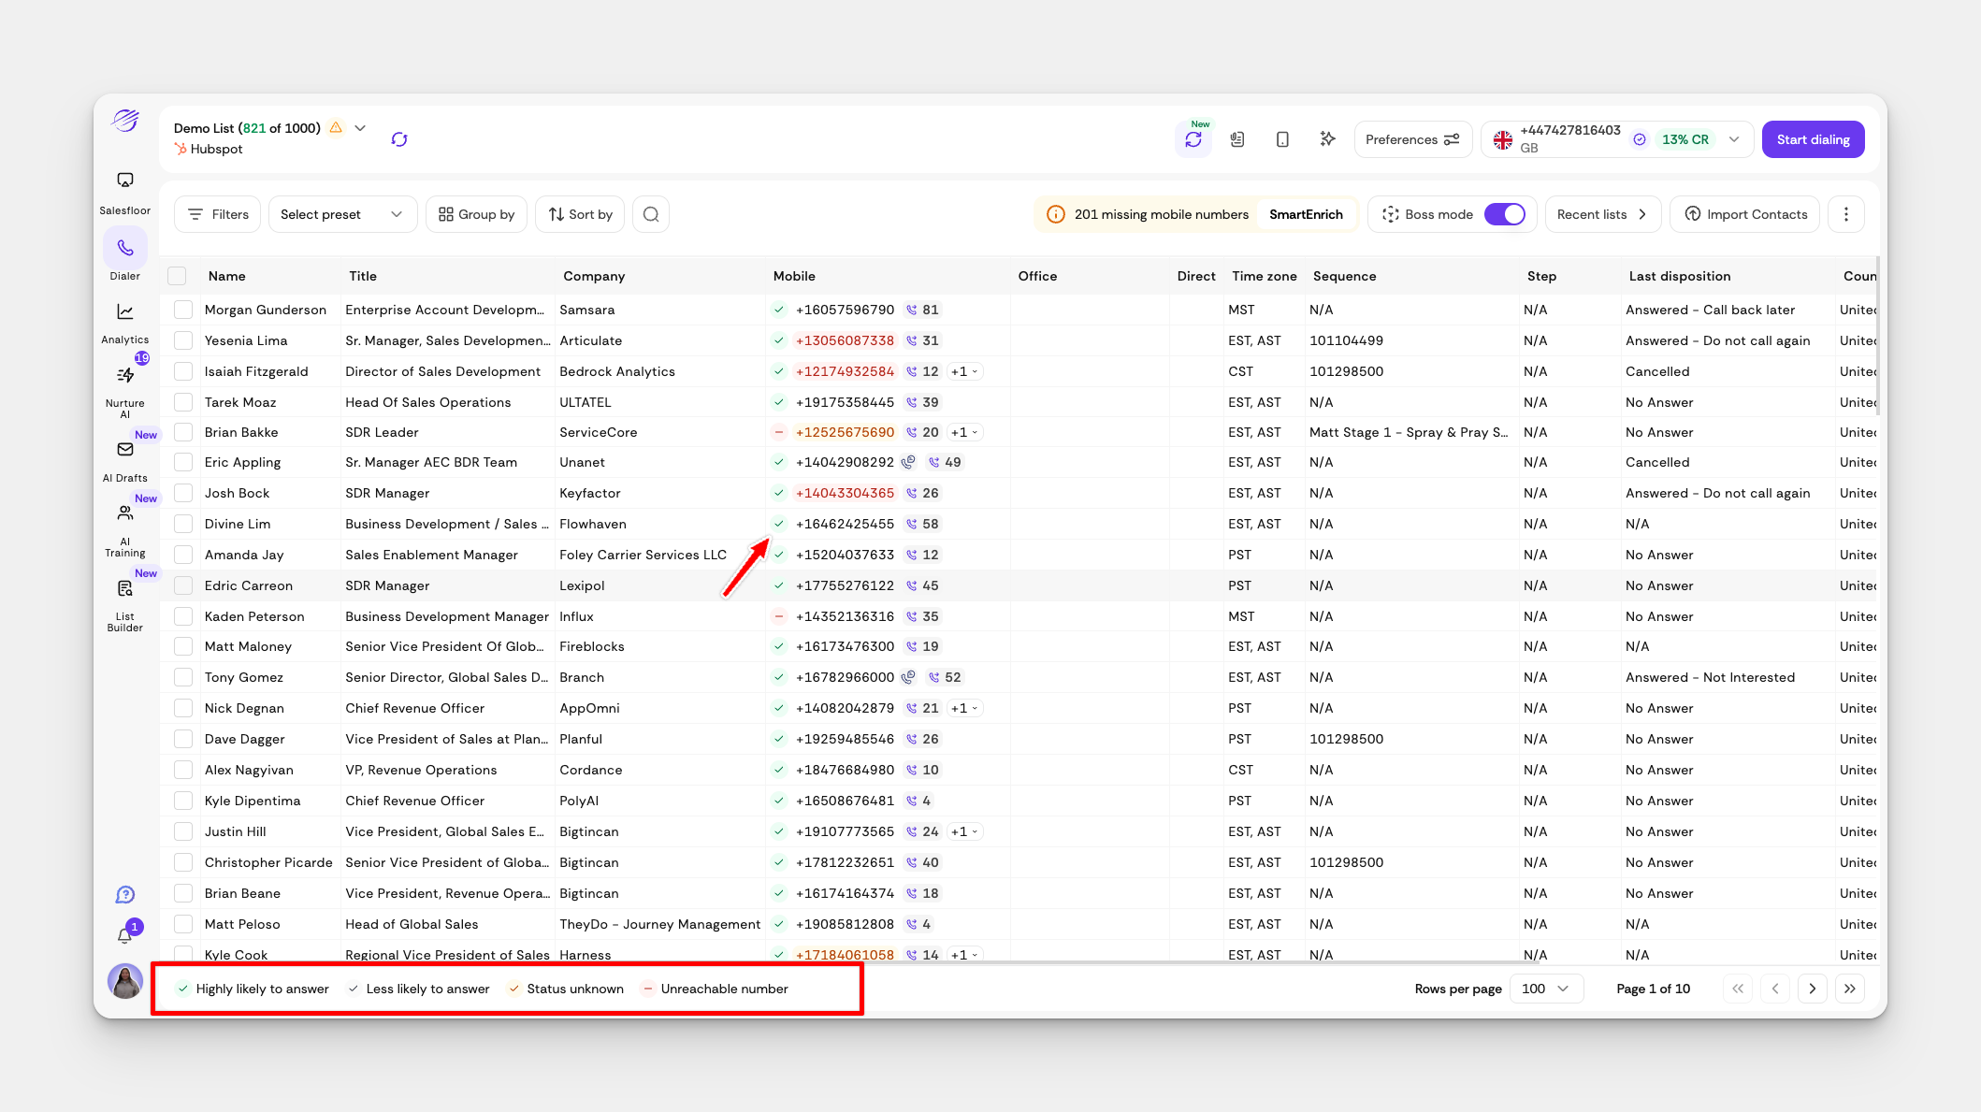Screen dimensions: 1981x1112
Task: Open the Group by menu
Action: [476, 214]
